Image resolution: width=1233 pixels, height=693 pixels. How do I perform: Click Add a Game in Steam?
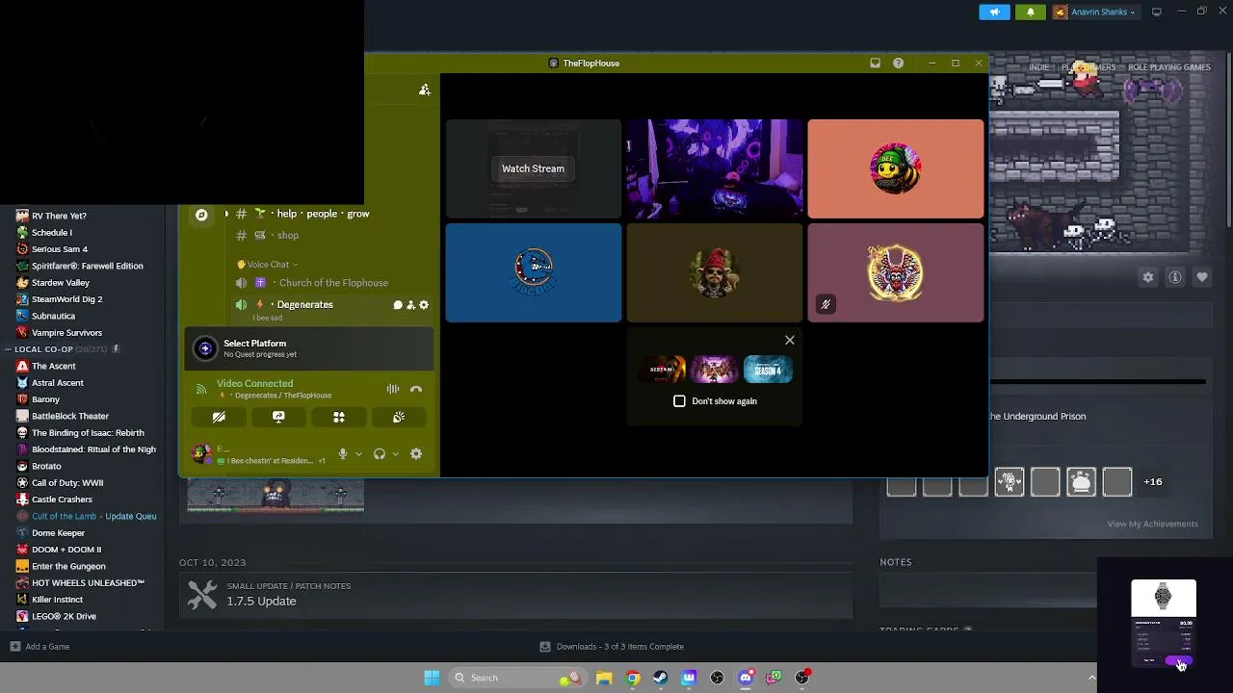39,647
